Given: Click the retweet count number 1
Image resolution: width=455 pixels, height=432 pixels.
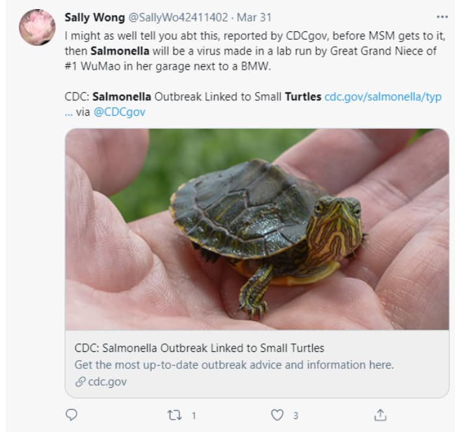Looking at the screenshot, I should (193, 415).
